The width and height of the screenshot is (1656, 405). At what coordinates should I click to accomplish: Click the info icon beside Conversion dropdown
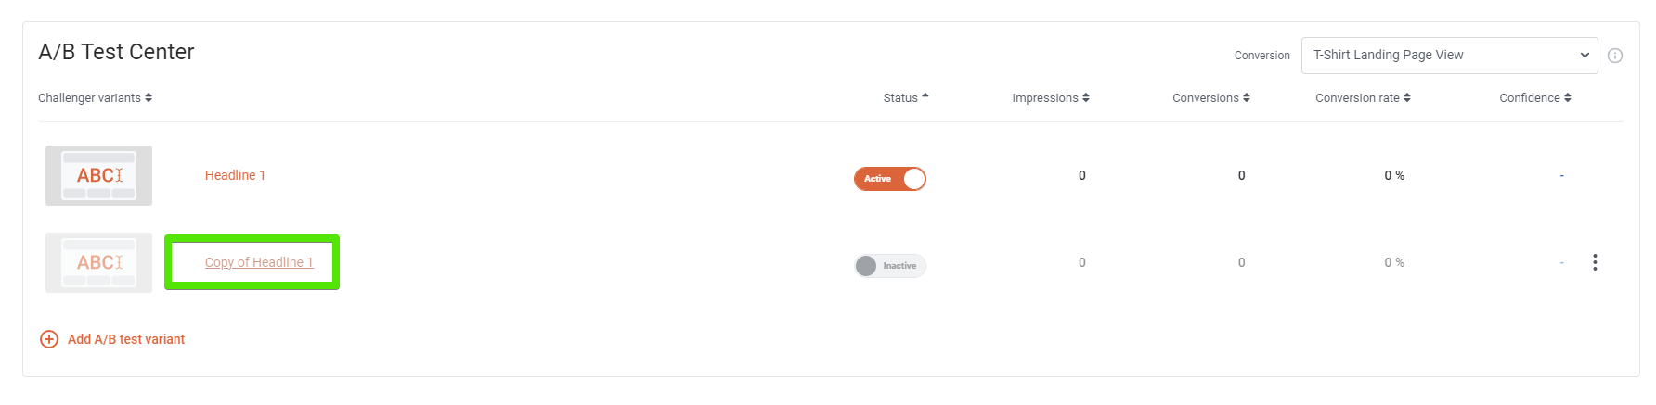tap(1615, 56)
